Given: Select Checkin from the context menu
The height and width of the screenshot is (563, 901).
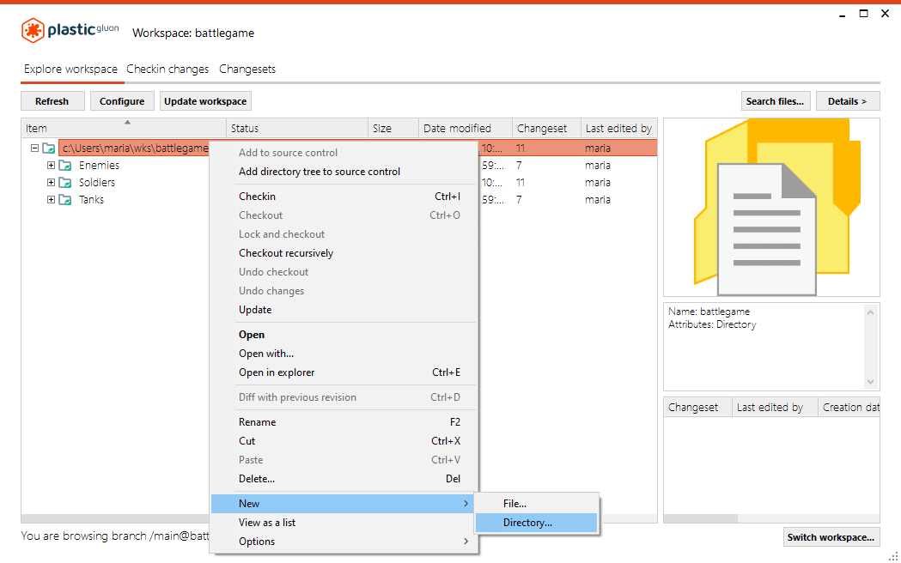Looking at the screenshot, I should pos(344,197).
